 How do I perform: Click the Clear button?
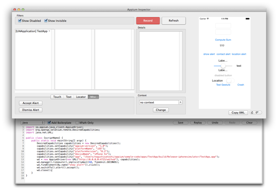click(249, 123)
